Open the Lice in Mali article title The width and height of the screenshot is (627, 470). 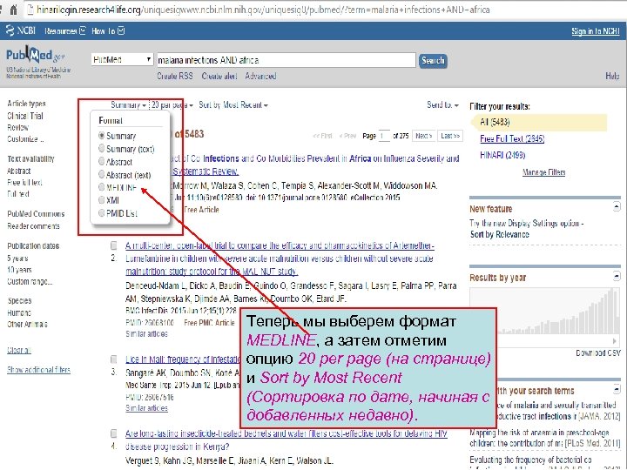(183, 359)
